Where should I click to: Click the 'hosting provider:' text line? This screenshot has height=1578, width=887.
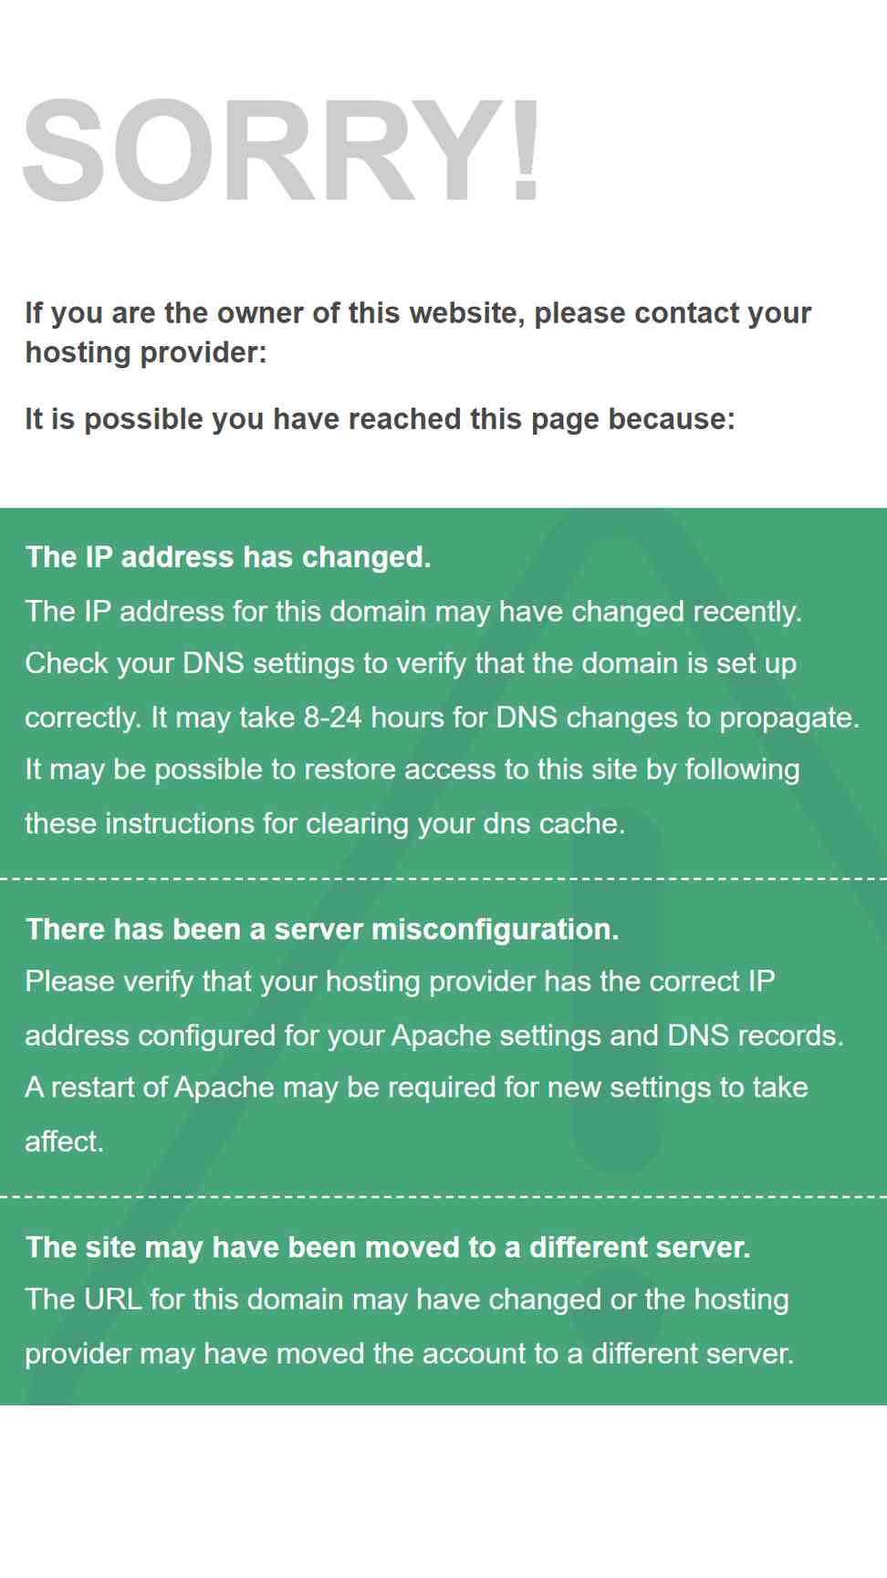(x=146, y=352)
